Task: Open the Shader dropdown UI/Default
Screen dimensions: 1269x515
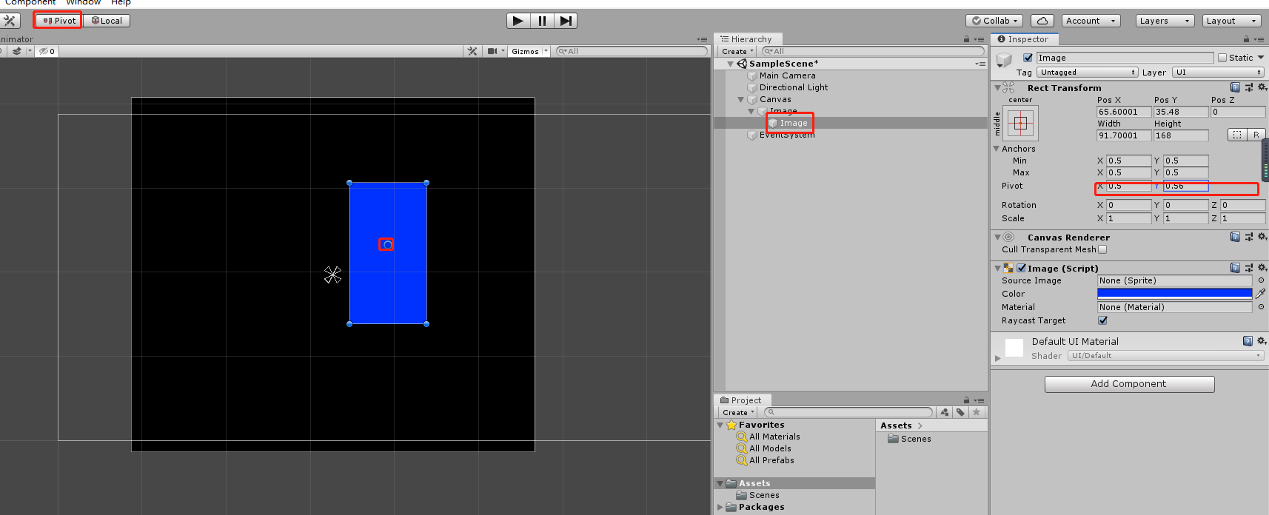Action: click(1165, 356)
